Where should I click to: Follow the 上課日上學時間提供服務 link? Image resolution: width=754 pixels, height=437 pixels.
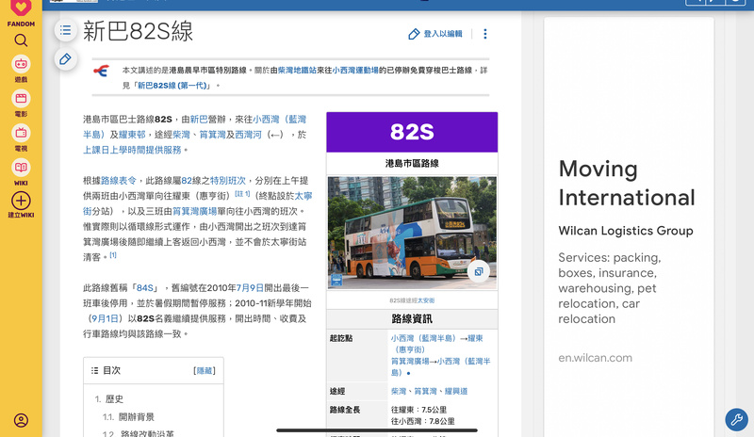pos(132,150)
